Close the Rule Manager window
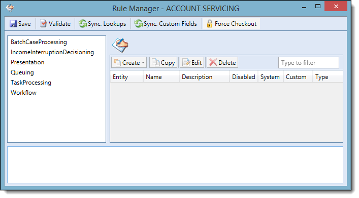The height and width of the screenshot is (198, 359). [336, 7]
